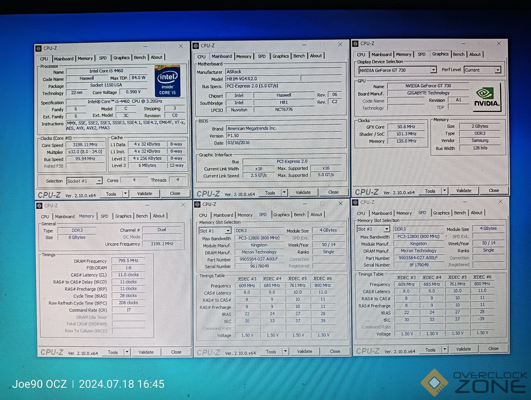Select the Graphics tab in the Memory window
This screenshot has width=531, height=400.
coord(123,216)
